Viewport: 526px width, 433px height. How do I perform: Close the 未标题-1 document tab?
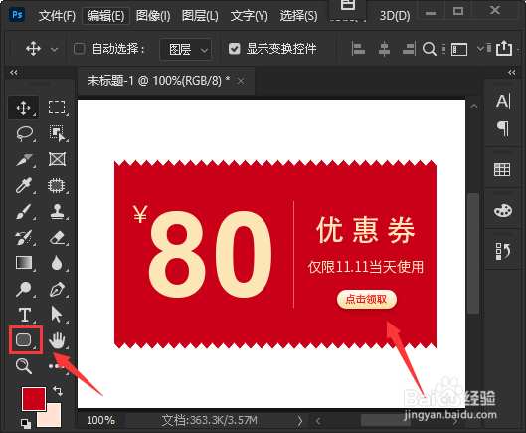click(241, 81)
